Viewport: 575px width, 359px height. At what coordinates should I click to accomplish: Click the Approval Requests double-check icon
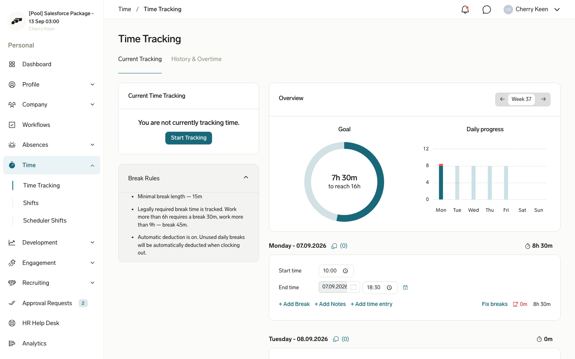[x=12, y=303]
